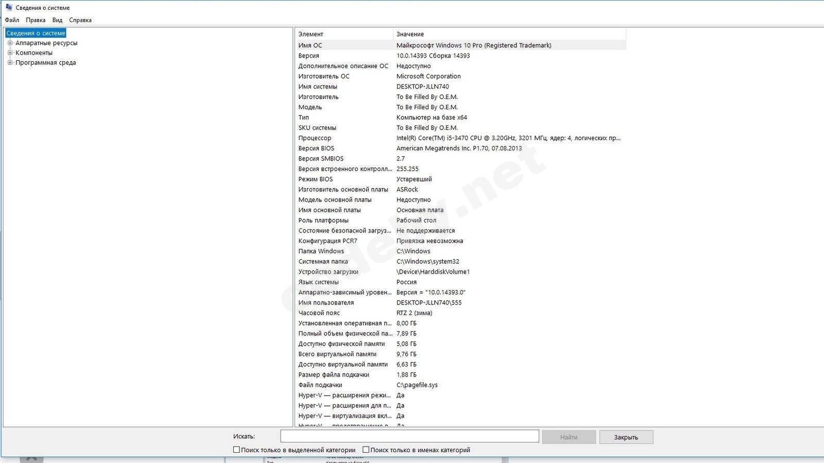
Task: Click the System Information app icon in title bar
Action: (x=9, y=7)
